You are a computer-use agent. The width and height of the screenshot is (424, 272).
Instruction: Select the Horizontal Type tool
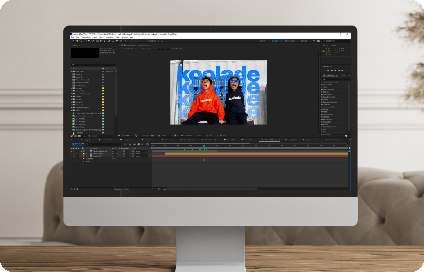pyautogui.click(x=105, y=41)
